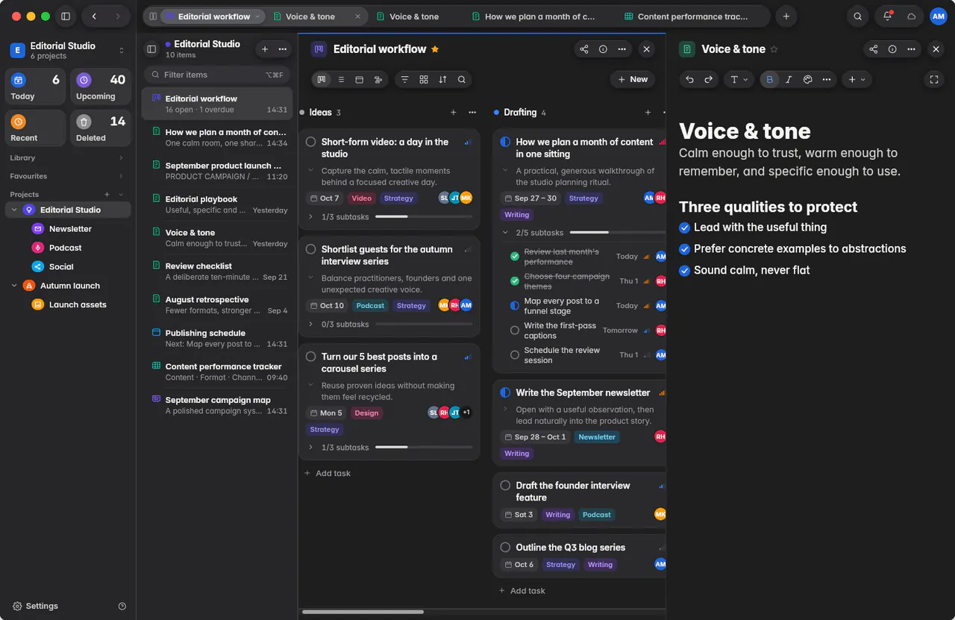Switch to the Content performance tracker tab
This screenshot has width=955, height=620.
[686, 16]
